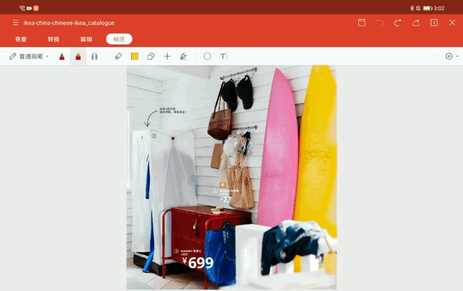
Task: Open the hamburger menu
Action: (16, 23)
